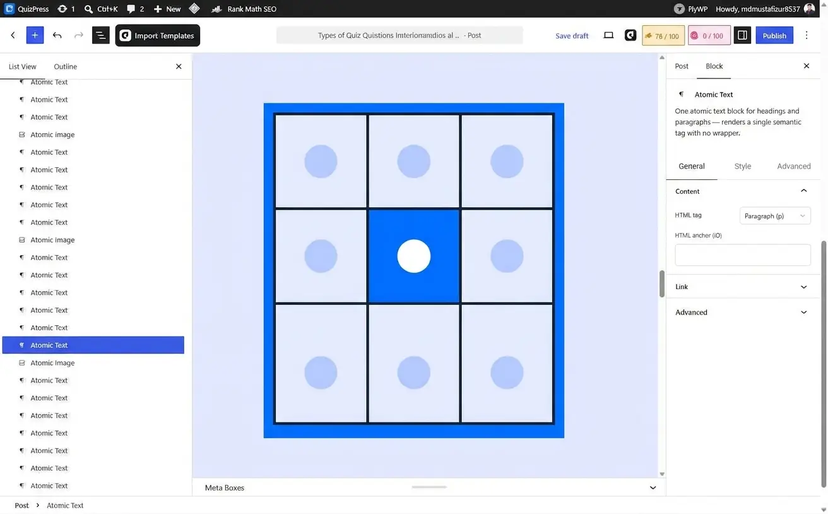
Task: Click the Import Templates button
Action: tap(158, 35)
